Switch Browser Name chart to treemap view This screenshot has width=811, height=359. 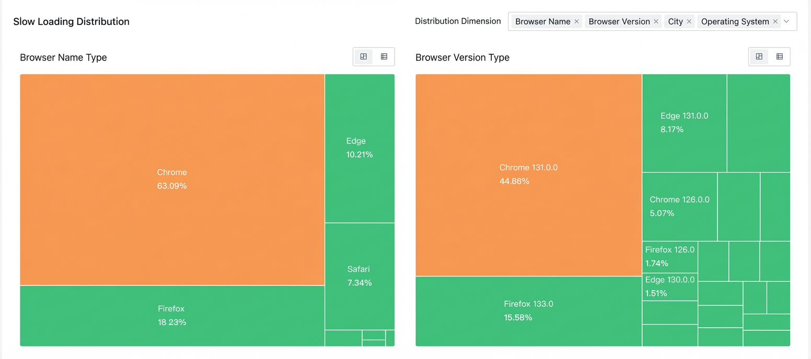coord(364,56)
